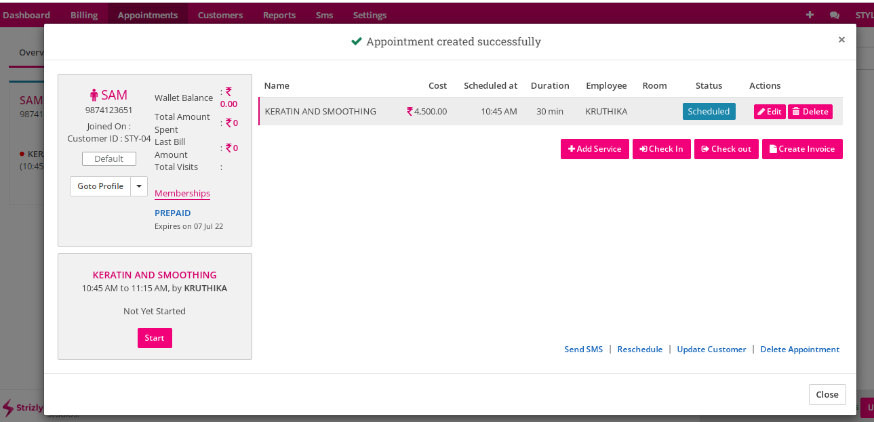Click the Status column header
Viewport: 874px width, 422px height.
pos(709,85)
